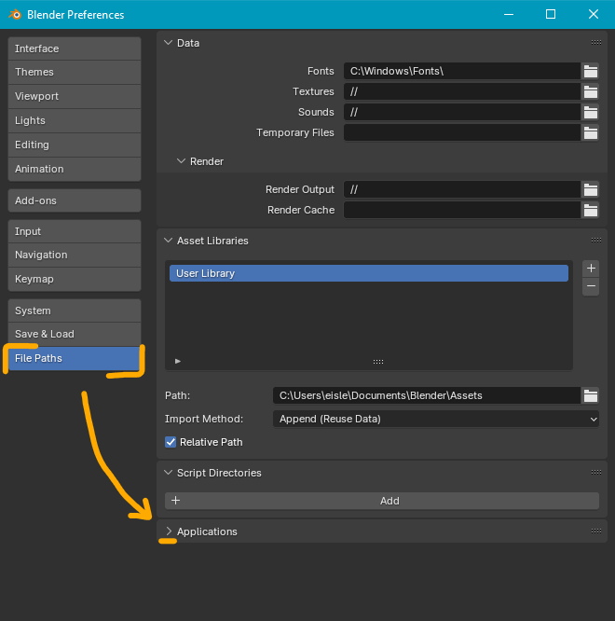Click Add button for script directory

pos(382,501)
